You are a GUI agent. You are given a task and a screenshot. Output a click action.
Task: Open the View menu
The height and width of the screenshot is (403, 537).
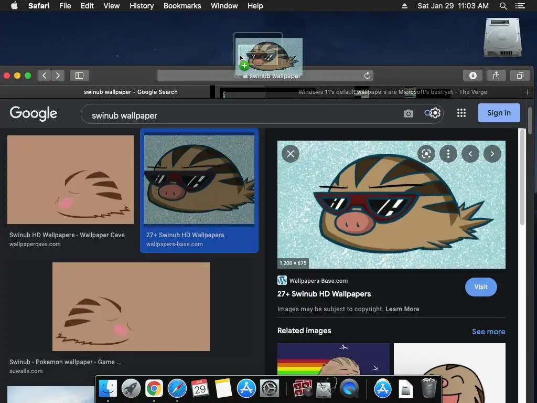coord(112,6)
